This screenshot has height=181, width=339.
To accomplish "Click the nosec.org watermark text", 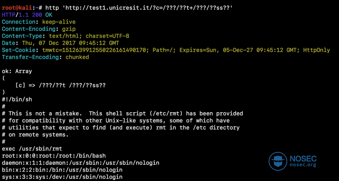I will [x=303, y=165].
